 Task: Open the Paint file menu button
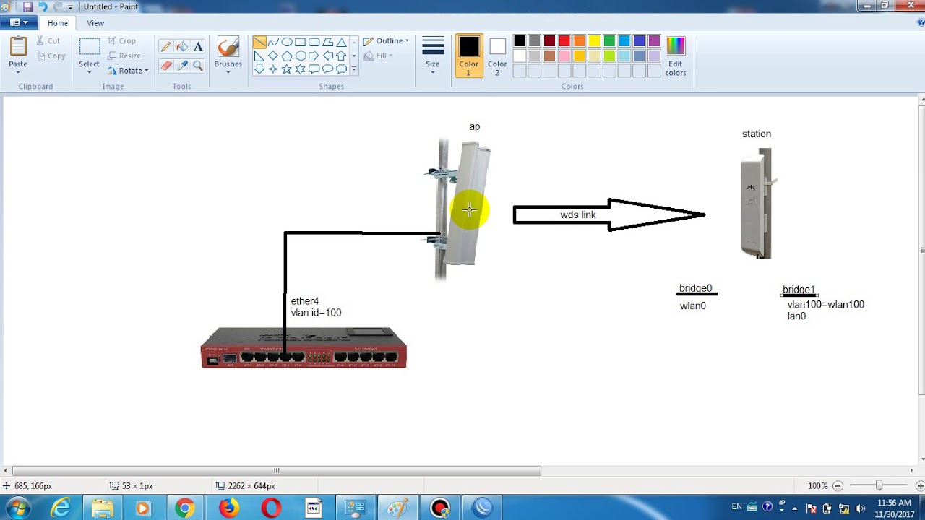19,22
